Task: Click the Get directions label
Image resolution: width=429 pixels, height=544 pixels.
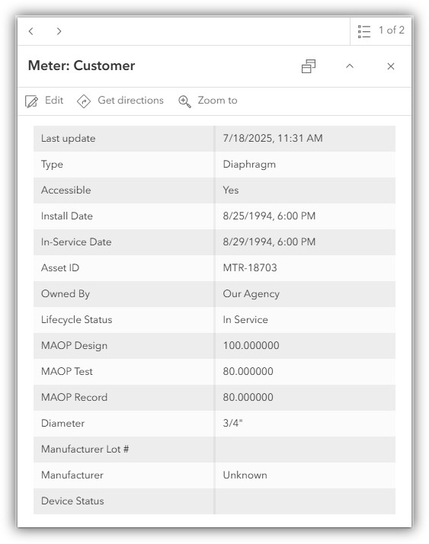Action: tap(130, 101)
